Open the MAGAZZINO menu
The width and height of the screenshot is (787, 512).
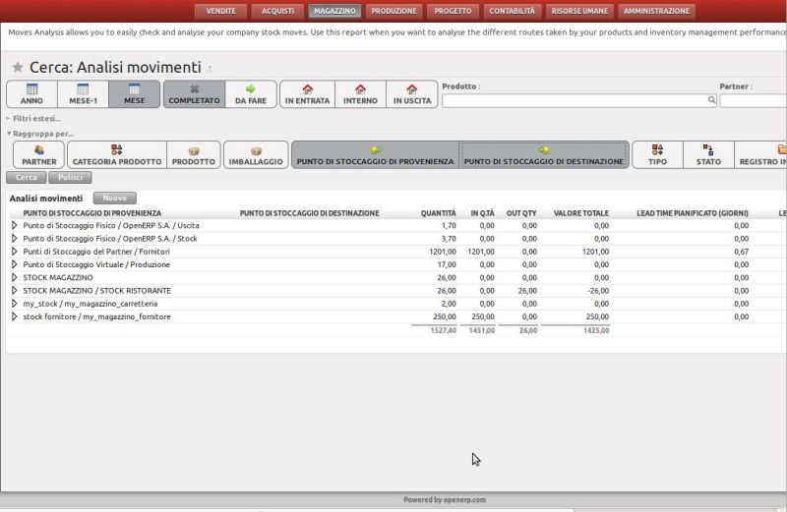[334, 11]
